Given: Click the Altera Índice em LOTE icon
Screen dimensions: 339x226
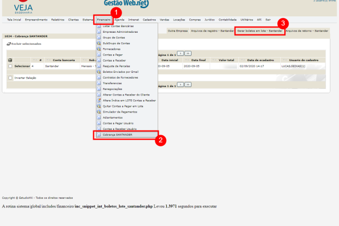Looking at the screenshot, I should click(x=99, y=99).
